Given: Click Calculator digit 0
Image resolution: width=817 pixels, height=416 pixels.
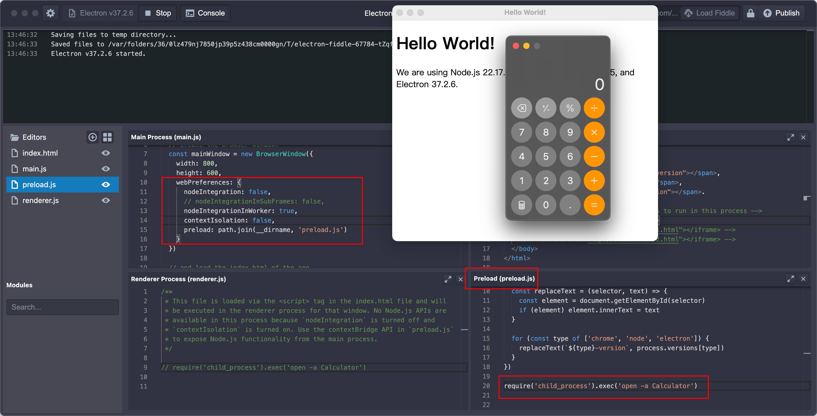Looking at the screenshot, I should pyautogui.click(x=546, y=205).
